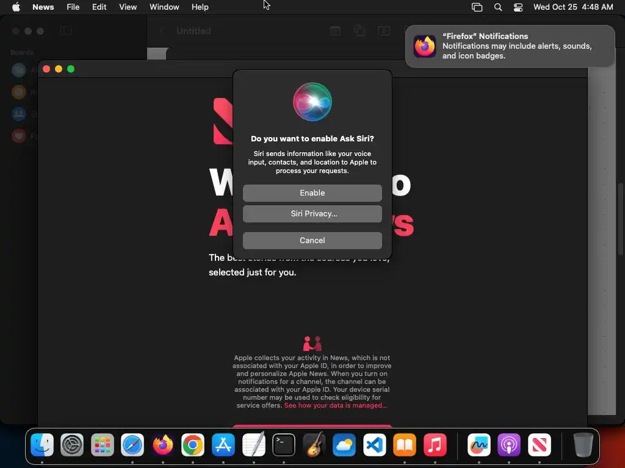Open the Trash from the Dock
Viewport: 625px width, 468px height.
(583, 444)
